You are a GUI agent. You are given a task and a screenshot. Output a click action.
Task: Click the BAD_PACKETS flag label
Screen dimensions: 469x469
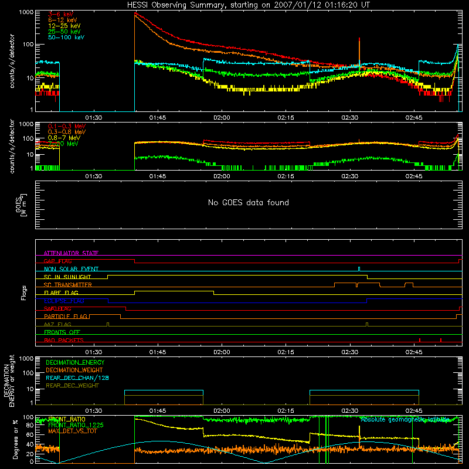click(64, 340)
